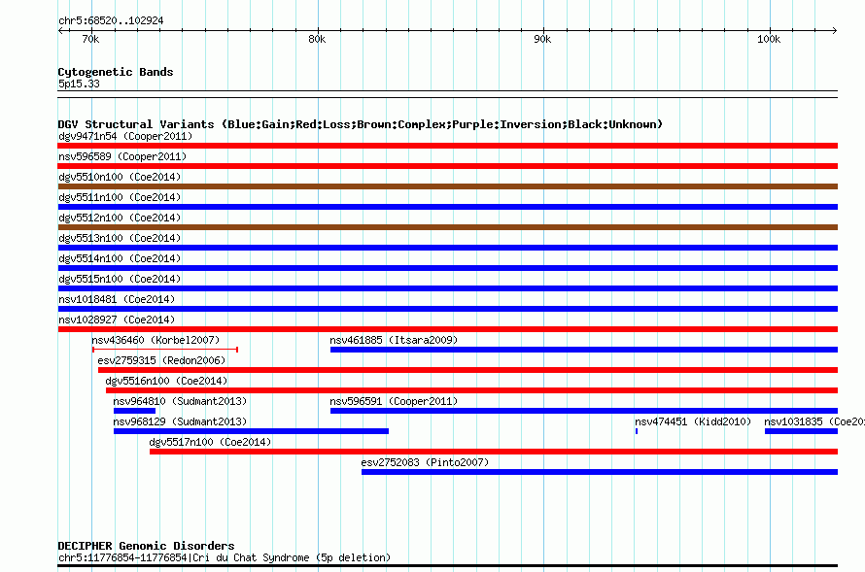Click the DGV Structural Variants track title

coord(361,124)
